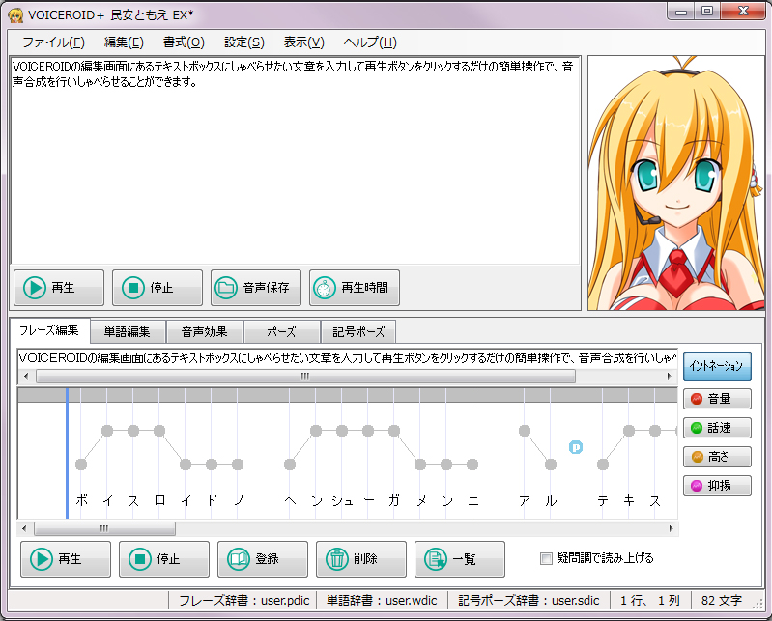Click the 単語辞書：user.wdic status entry

pyautogui.click(x=382, y=601)
